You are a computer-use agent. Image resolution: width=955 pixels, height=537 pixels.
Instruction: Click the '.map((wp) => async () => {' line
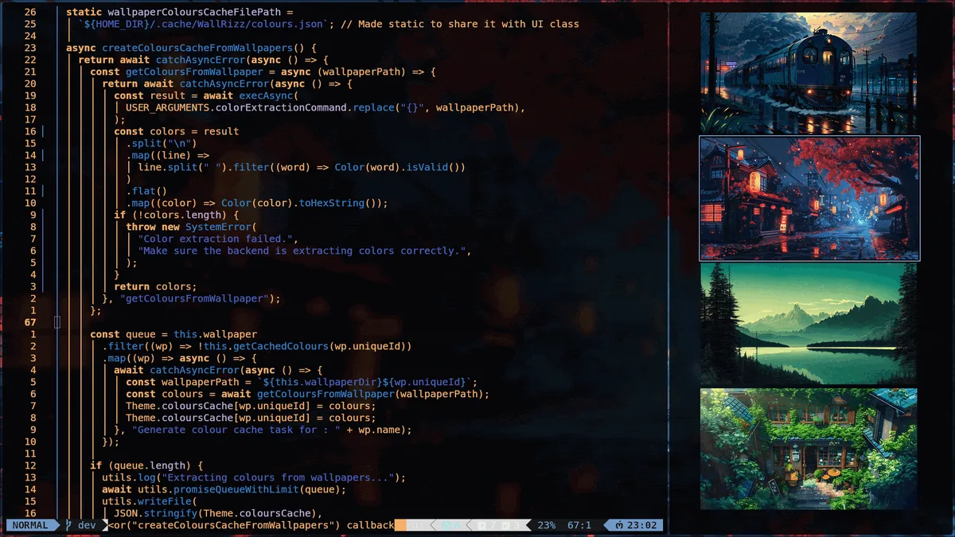click(180, 358)
